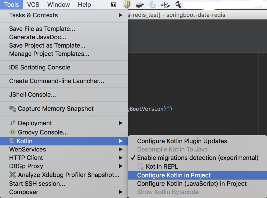Select Save File as Template...
Image resolution: width=267 pixels, height=198 pixels.
[64, 29]
